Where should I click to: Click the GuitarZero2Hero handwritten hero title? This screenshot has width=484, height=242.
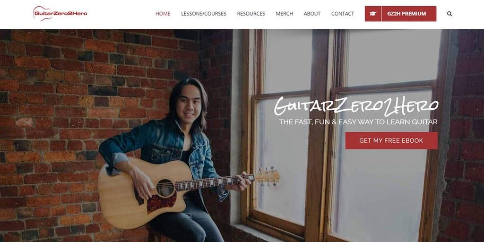click(x=356, y=106)
